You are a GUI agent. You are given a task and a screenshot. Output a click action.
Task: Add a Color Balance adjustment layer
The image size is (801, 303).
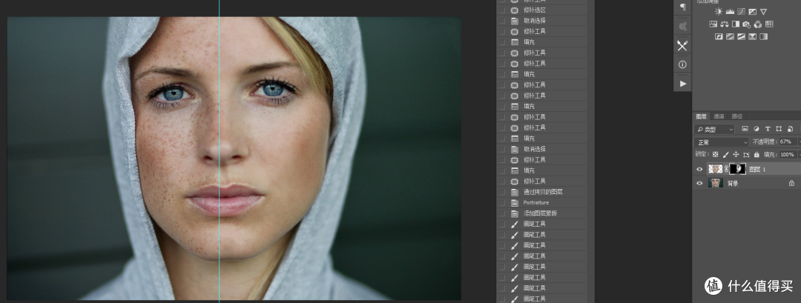[725, 24]
